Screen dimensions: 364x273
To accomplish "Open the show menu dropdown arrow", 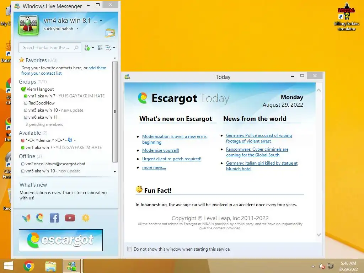I will pyautogui.click(x=114, y=48).
